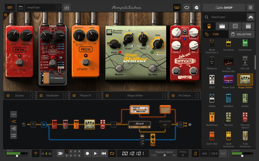Image resolution: width=259 pixels, height=161 pixels.
Task: Toggle the transport loop button
Action: (112, 153)
